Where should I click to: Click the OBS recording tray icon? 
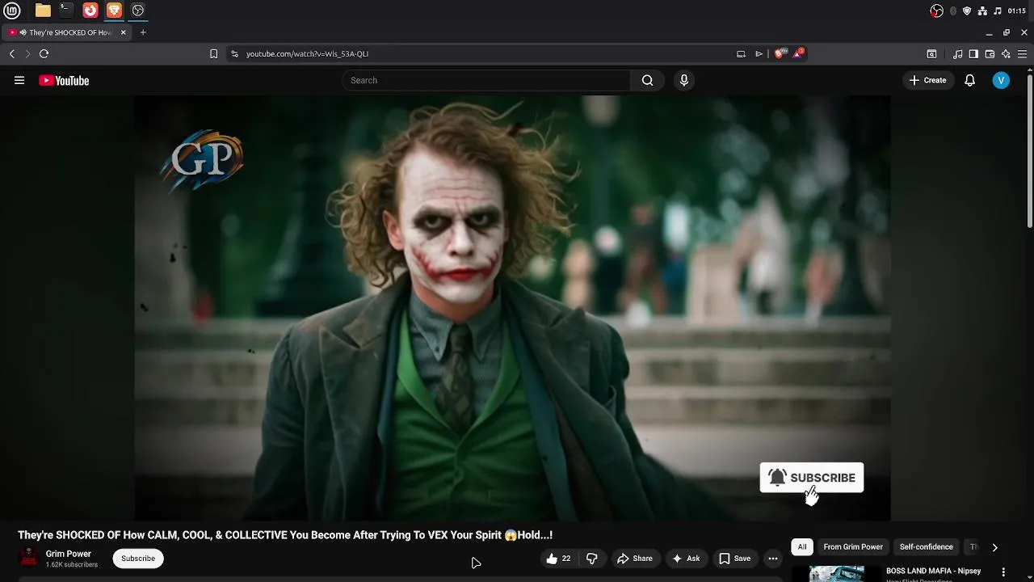tap(936, 11)
